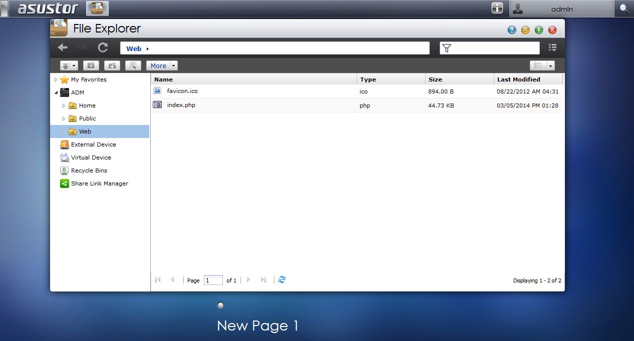Expand the Web folder node
This screenshot has width=634, height=341.
[64, 131]
